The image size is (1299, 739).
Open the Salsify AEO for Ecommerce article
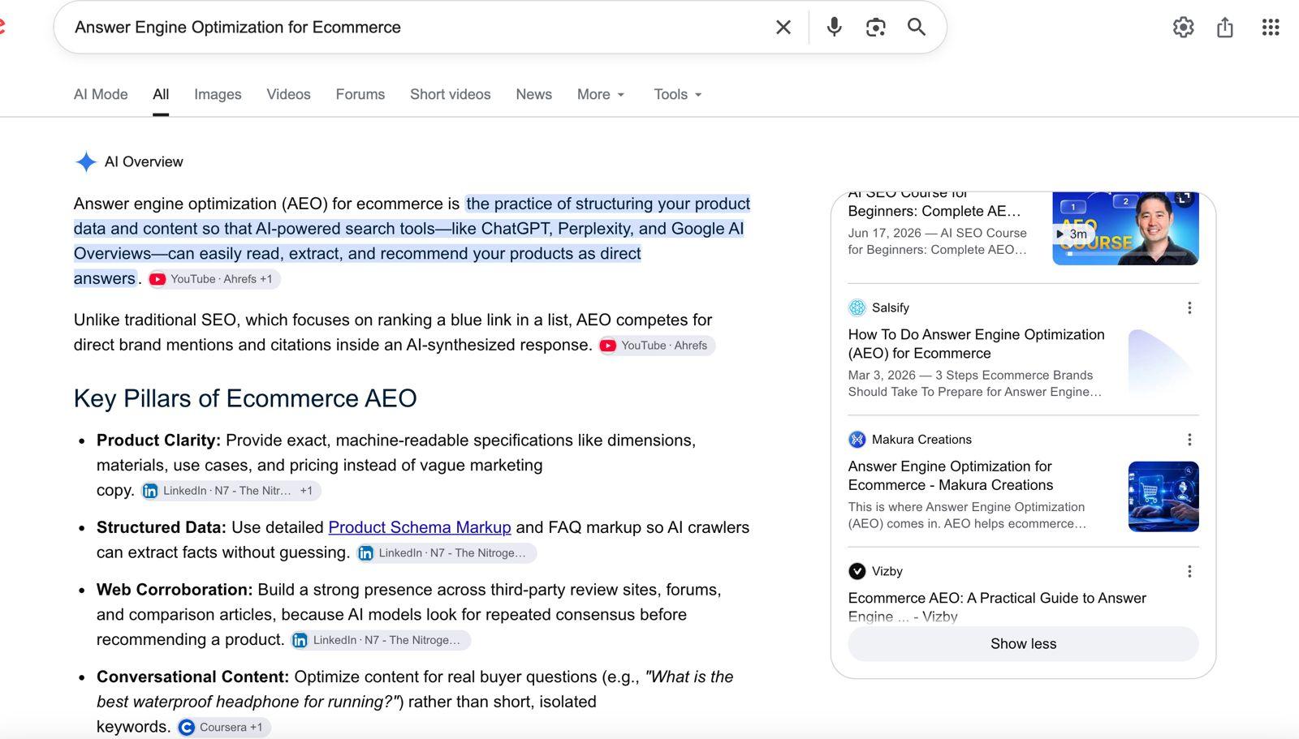click(x=976, y=344)
